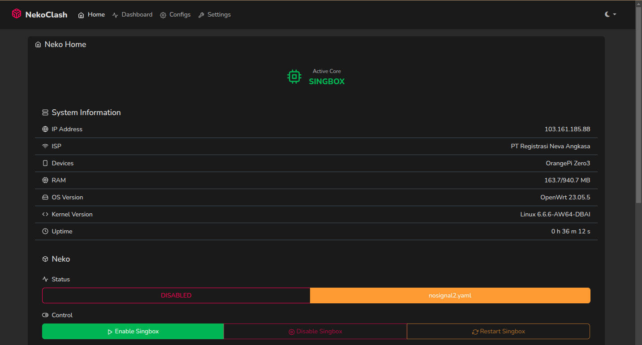Click the server icon beside System Information
Image resolution: width=642 pixels, height=345 pixels.
pos(45,112)
